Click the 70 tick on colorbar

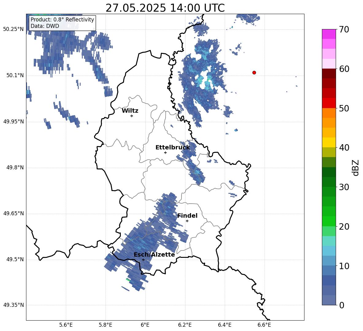pos(344,29)
